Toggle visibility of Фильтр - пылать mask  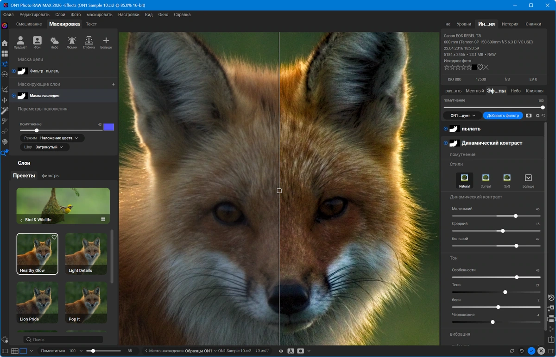coord(13,71)
